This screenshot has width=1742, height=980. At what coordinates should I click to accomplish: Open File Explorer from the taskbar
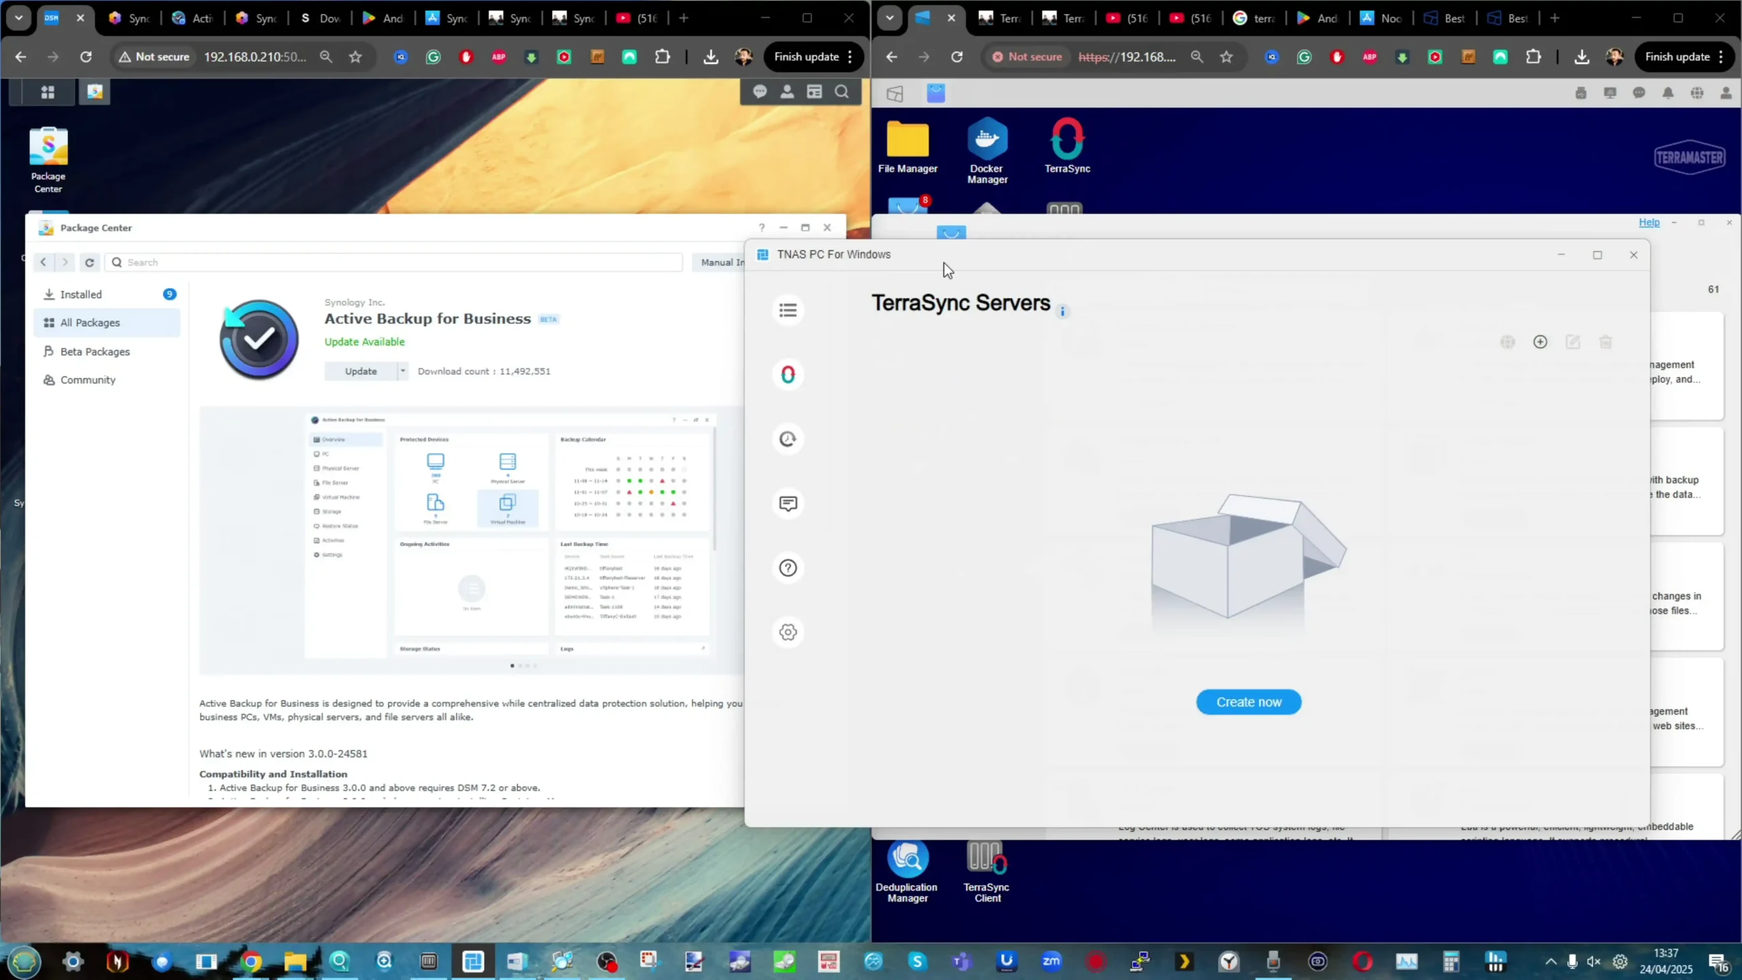[x=295, y=962]
